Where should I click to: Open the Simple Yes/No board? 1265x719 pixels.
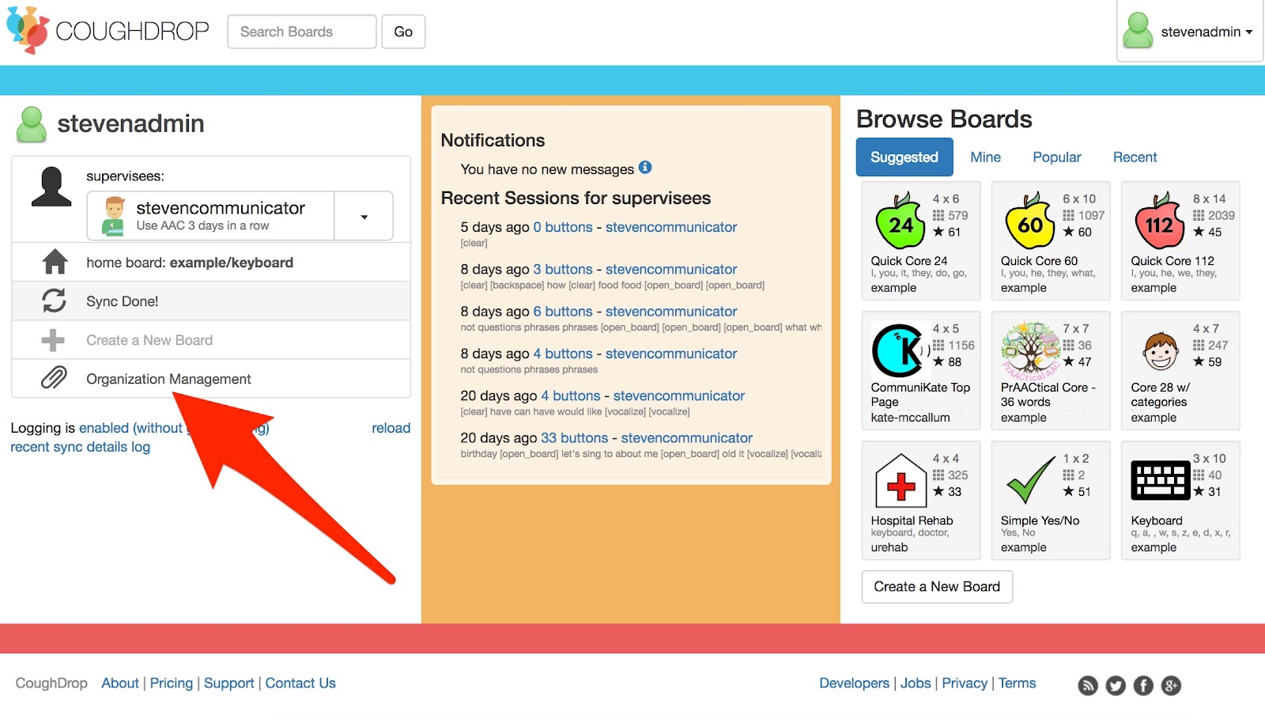[1051, 501]
